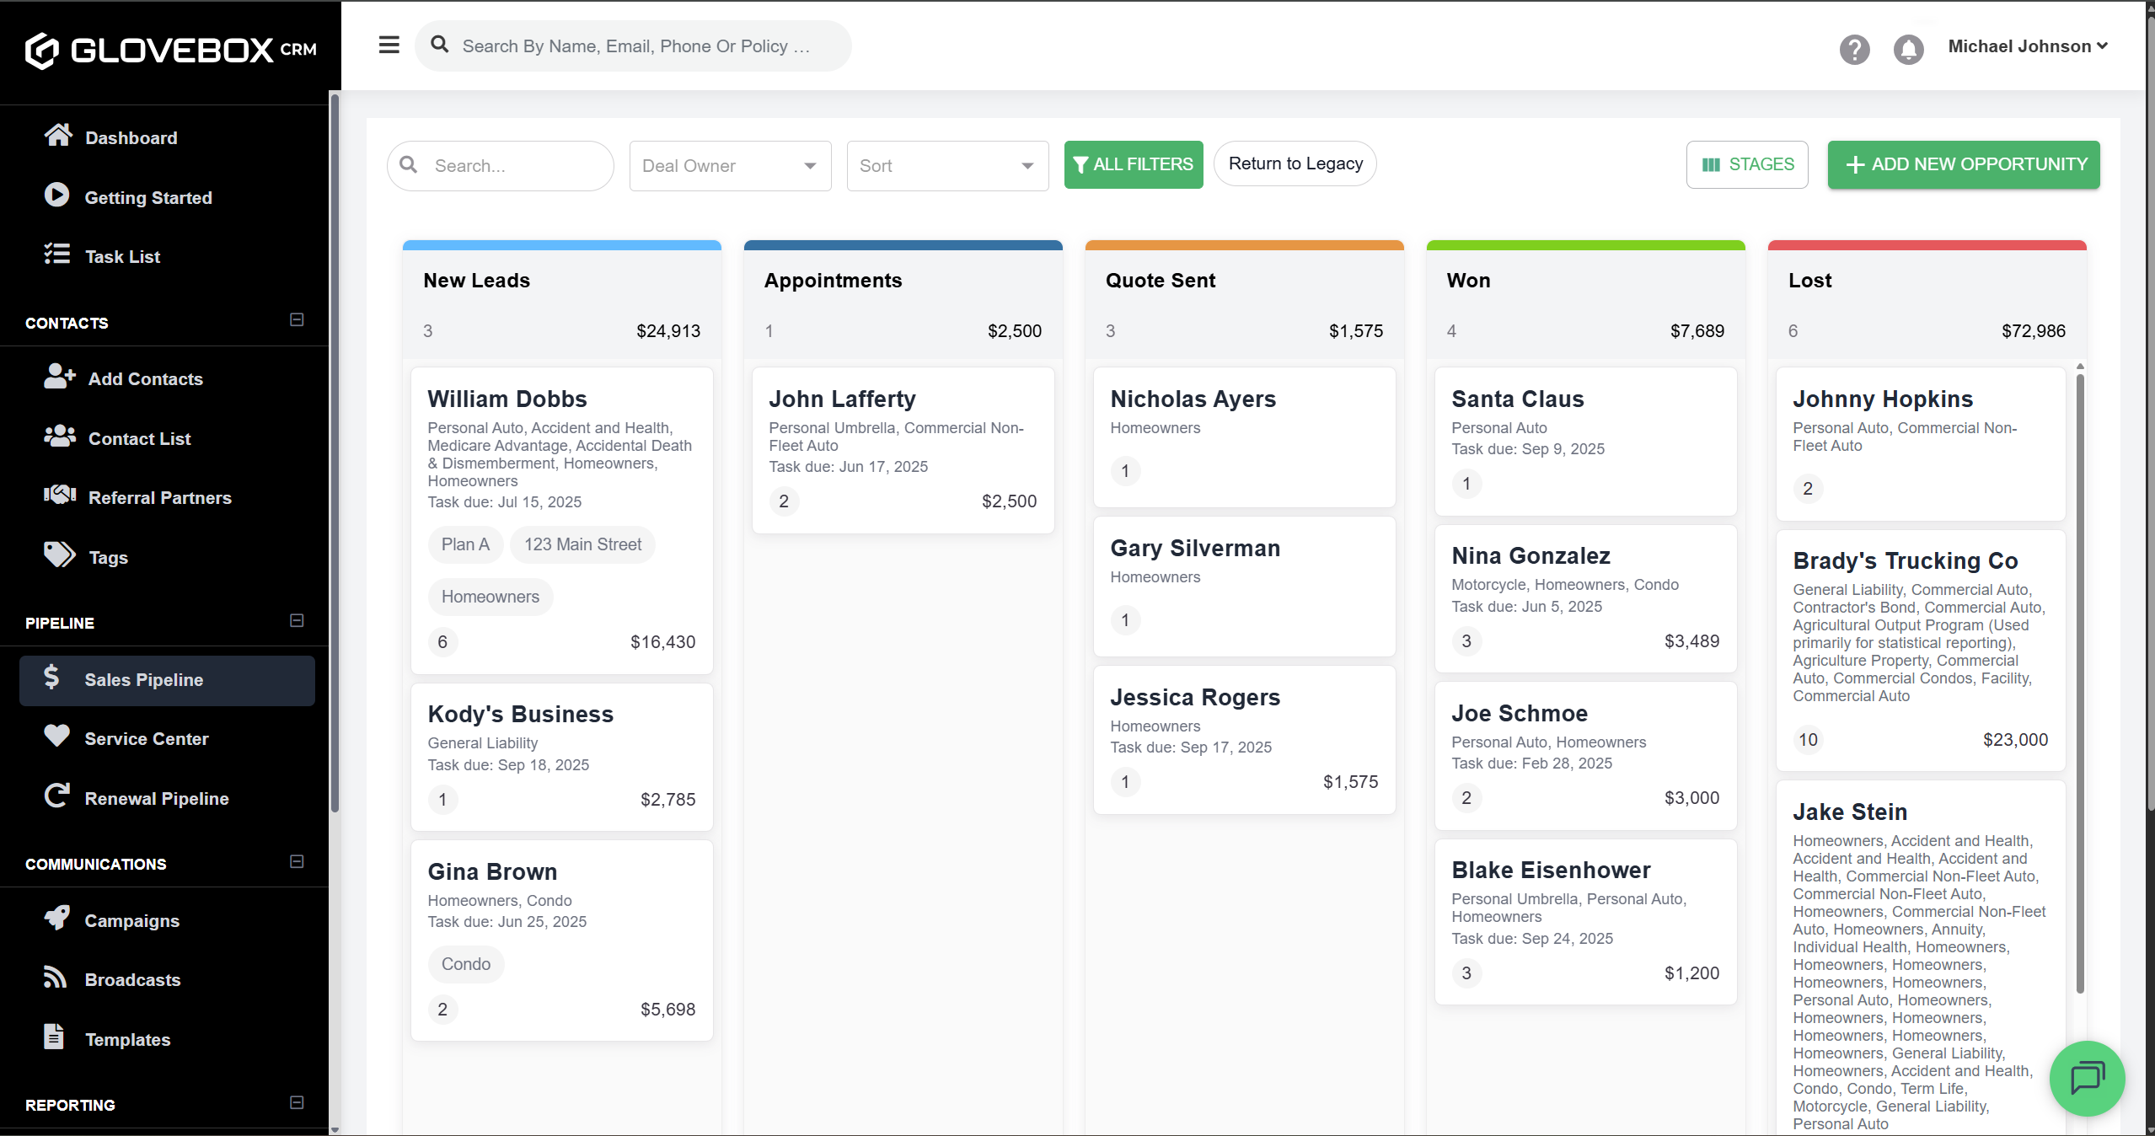Open Michael Johnson user menu
This screenshot has height=1136, width=2155.
coord(2027,46)
